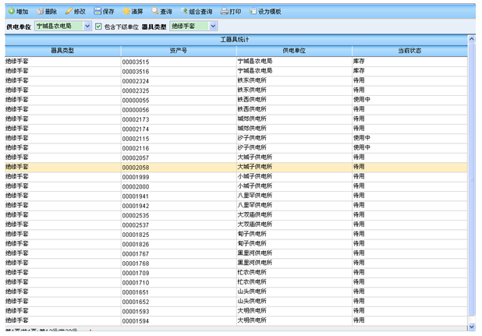The image size is (482, 336).
Task: Click the 器具类型 column header
Action: click(x=62, y=50)
